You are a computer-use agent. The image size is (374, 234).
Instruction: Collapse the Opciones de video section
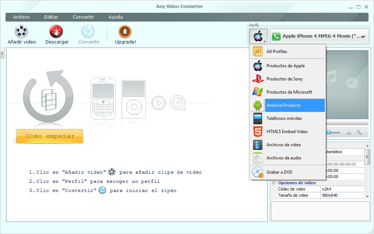[274, 183]
